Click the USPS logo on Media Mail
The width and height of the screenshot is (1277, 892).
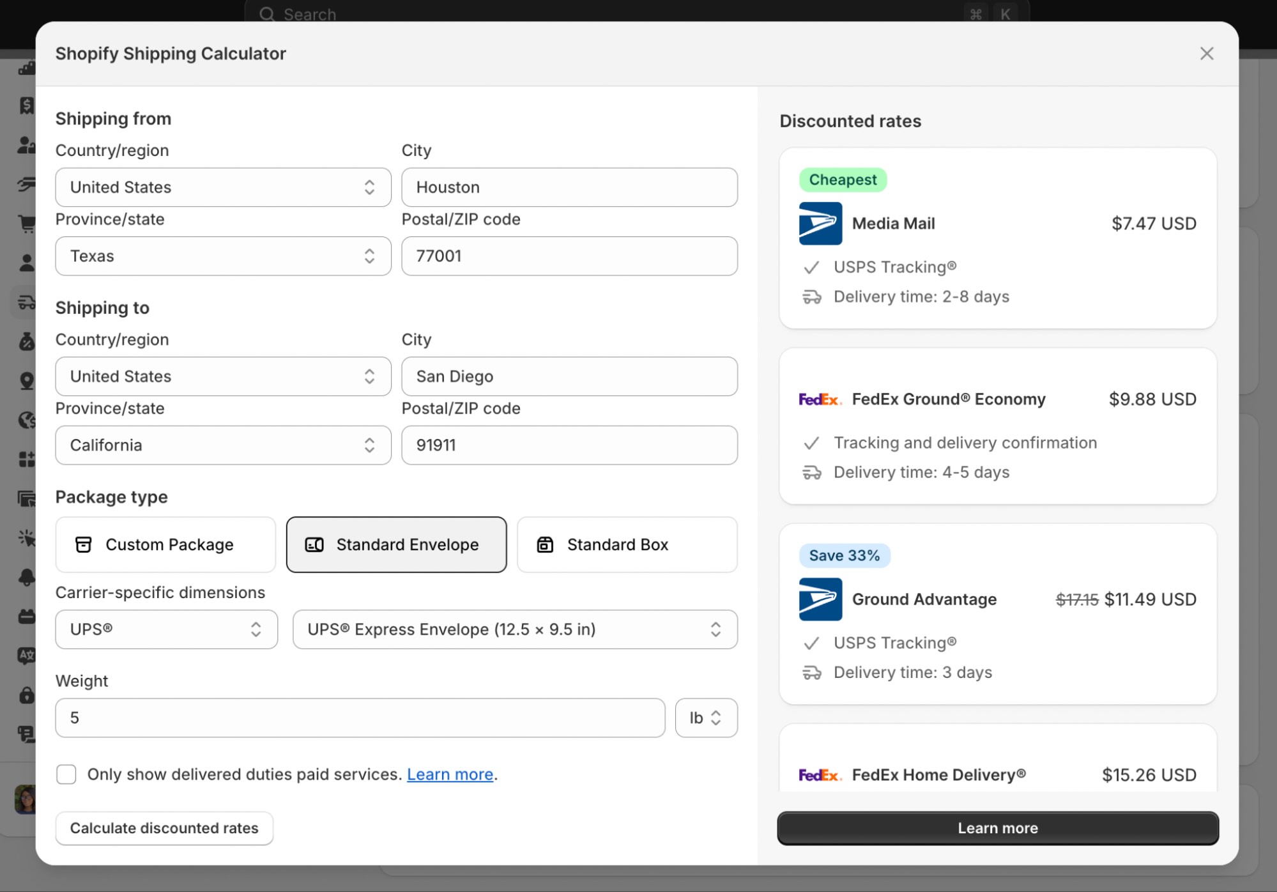(820, 224)
